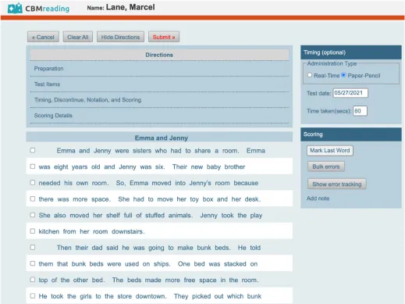Hide the directions panel

point(120,37)
